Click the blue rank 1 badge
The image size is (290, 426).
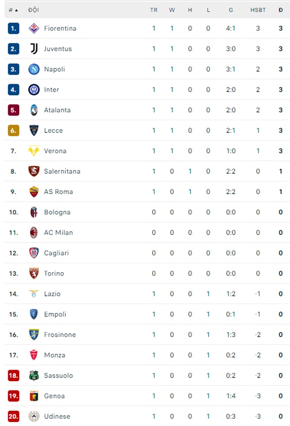point(13,28)
